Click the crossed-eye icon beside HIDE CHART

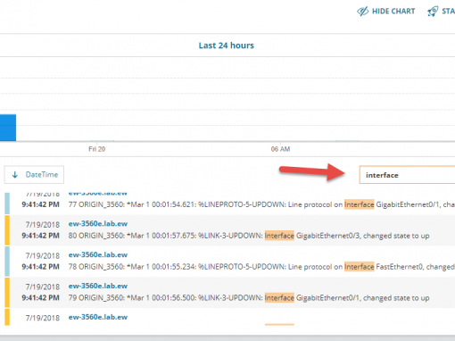coord(362,12)
